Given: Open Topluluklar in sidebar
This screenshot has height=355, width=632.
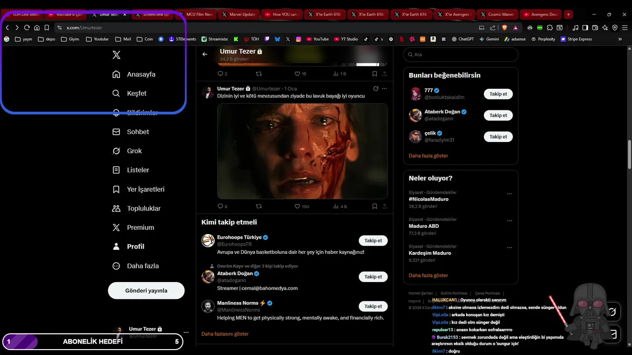Looking at the screenshot, I should [x=137, y=209].
